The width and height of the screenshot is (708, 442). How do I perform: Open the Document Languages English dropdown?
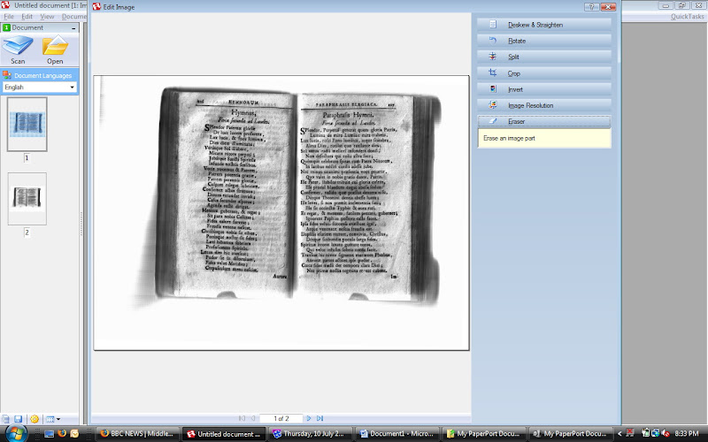[x=40, y=88]
